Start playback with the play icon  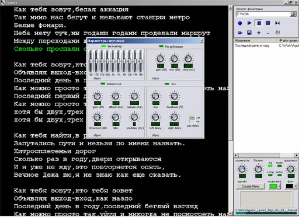coord(249,23)
